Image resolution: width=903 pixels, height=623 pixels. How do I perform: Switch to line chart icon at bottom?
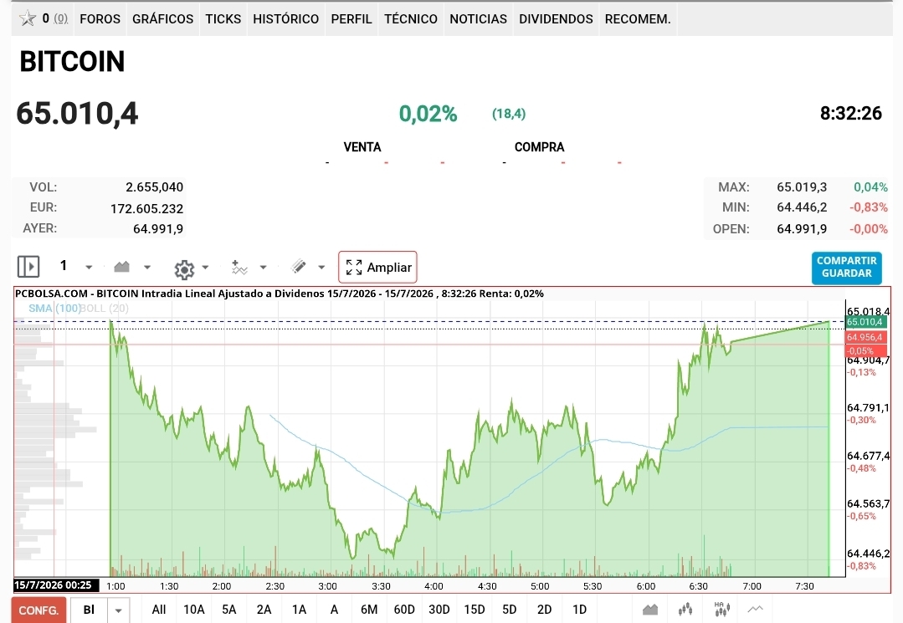pos(756,609)
